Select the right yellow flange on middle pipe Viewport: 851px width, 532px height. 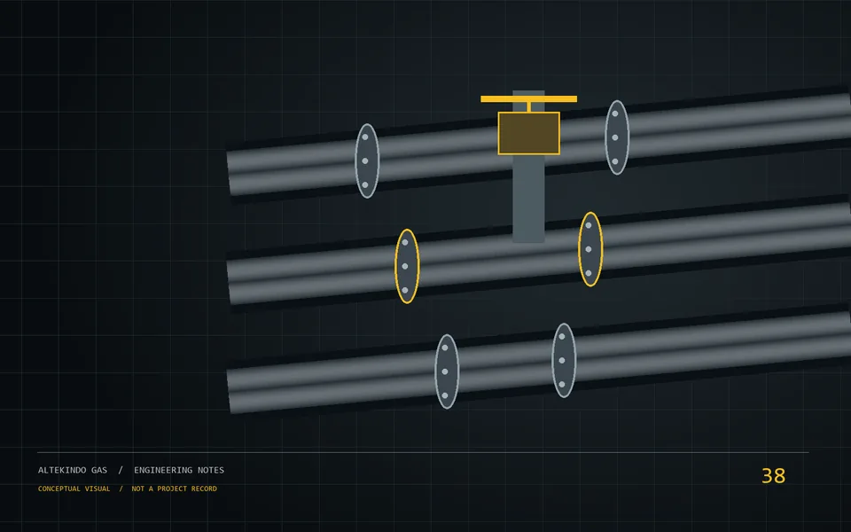pos(590,249)
